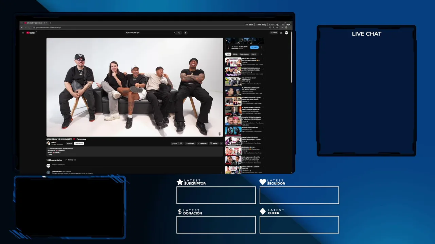The height and width of the screenshot is (244, 435).
Task: Click the page vertical scrollbar
Action: 292,57
